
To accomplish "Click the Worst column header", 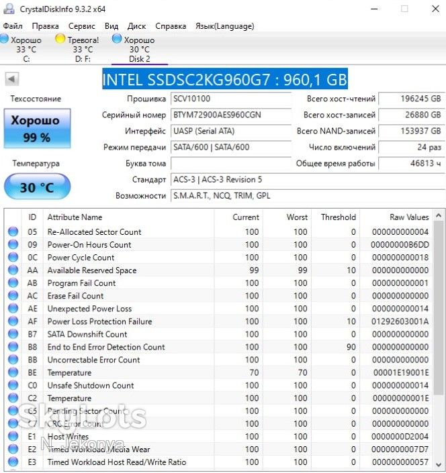I will coord(287,217).
